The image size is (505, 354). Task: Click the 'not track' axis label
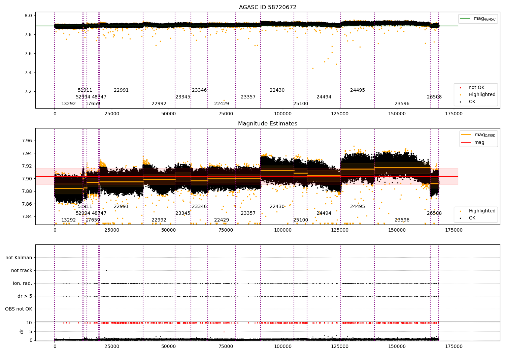pyautogui.click(x=22, y=270)
